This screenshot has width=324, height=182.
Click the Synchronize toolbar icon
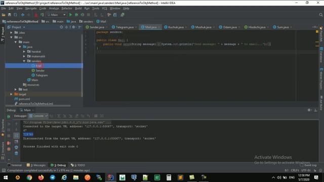tap(15, 15)
